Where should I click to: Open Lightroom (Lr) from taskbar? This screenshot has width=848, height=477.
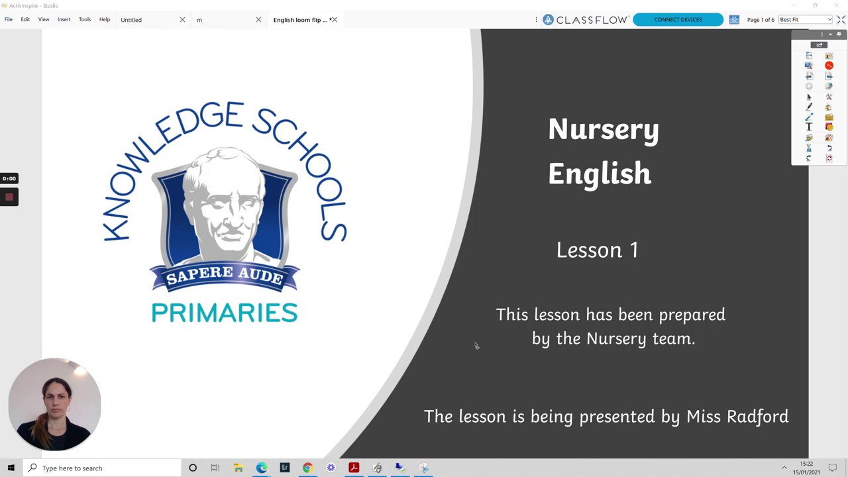[x=285, y=468]
